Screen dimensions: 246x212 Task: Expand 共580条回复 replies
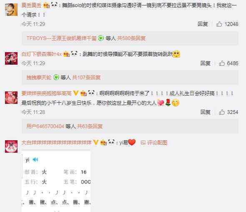point(131,38)
